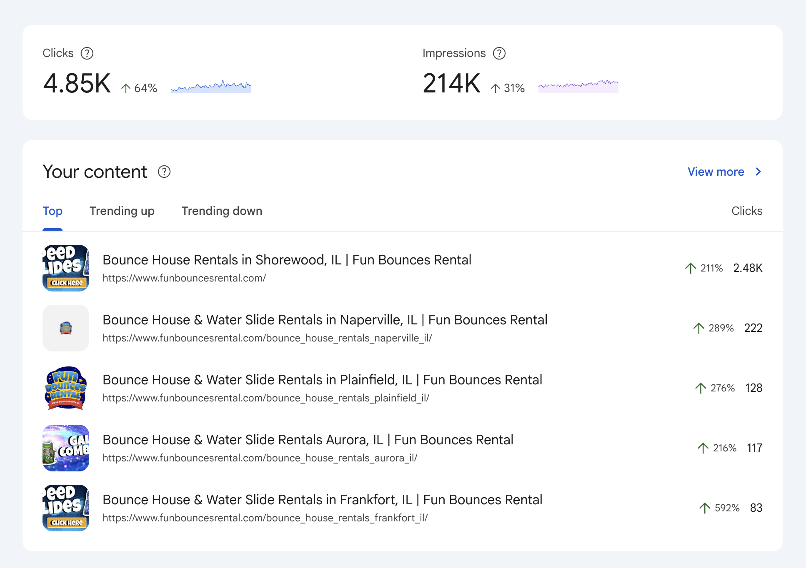Switch to the Trending down tab

[x=222, y=211]
